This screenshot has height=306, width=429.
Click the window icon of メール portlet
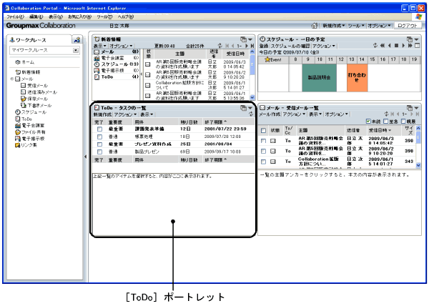tap(409, 108)
